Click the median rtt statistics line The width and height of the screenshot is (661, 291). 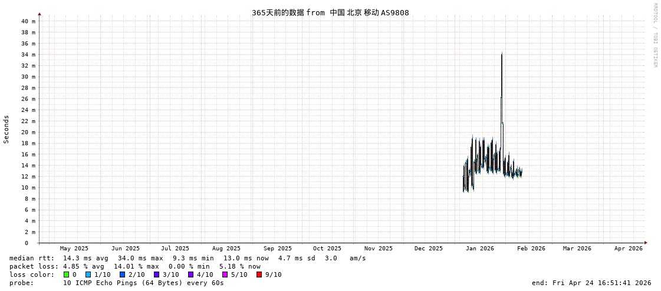(x=188, y=258)
